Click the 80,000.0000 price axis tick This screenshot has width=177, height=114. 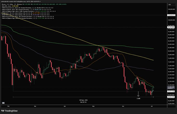tap(171, 51)
